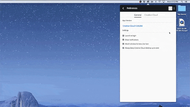Disable Show notifications checkbox
Image resolution: width=190 pixels, height=107 pixels.
click(x=123, y=40)
